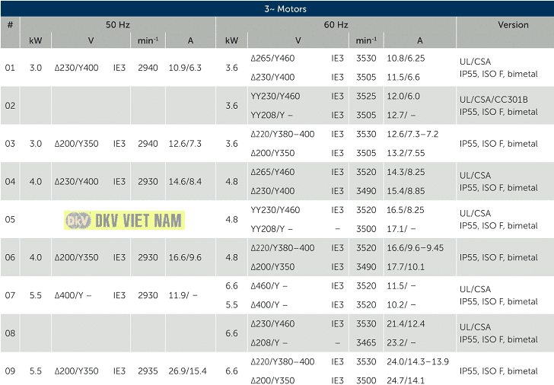Click the 60 Hz column group header
The width and height of the screenshot is (554, 385).
click(x=336, y=25)
